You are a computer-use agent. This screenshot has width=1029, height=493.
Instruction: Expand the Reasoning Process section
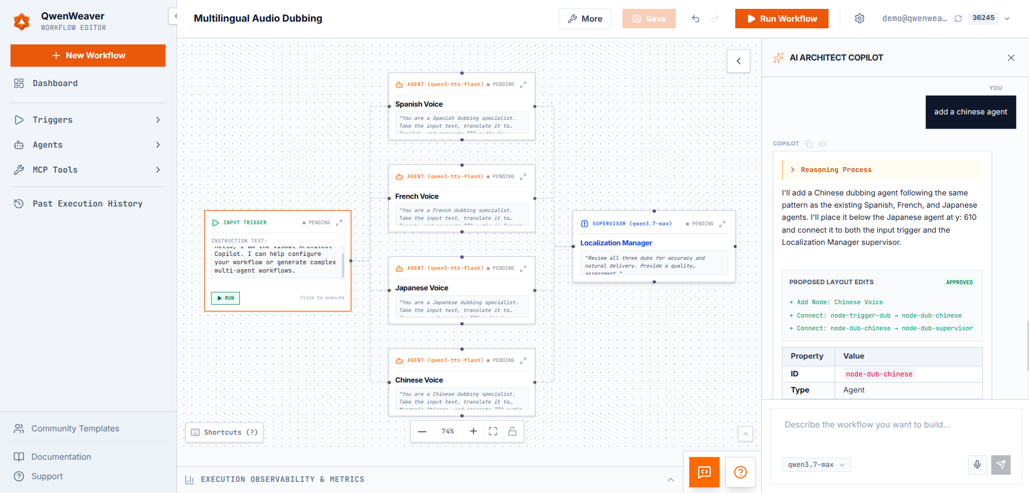(882, 170)
